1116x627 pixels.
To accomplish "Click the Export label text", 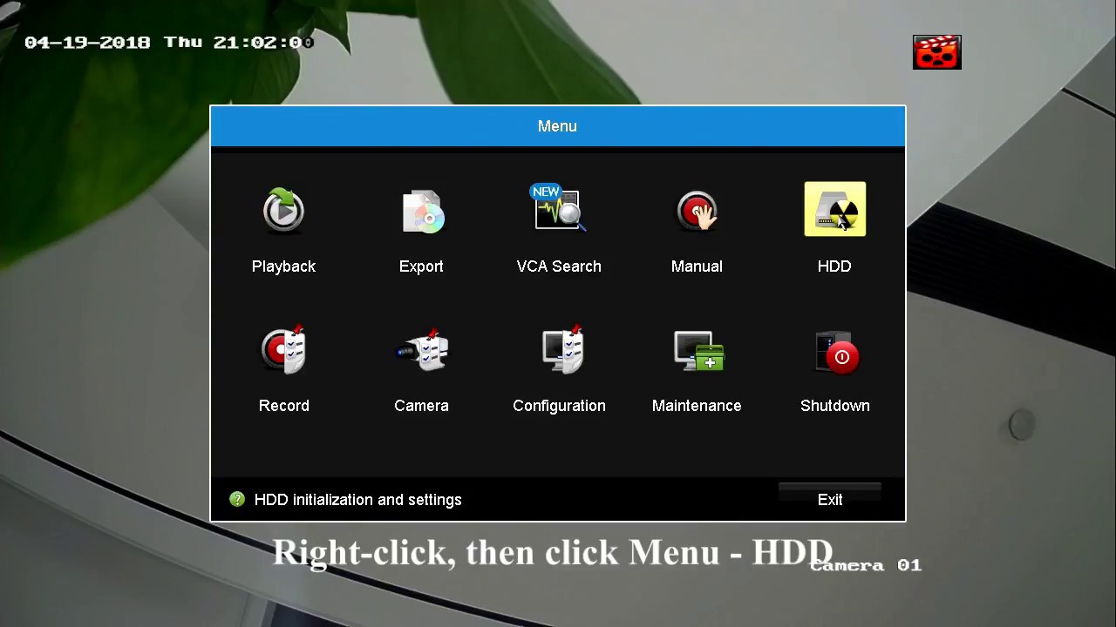I will [x=421, y=266].
